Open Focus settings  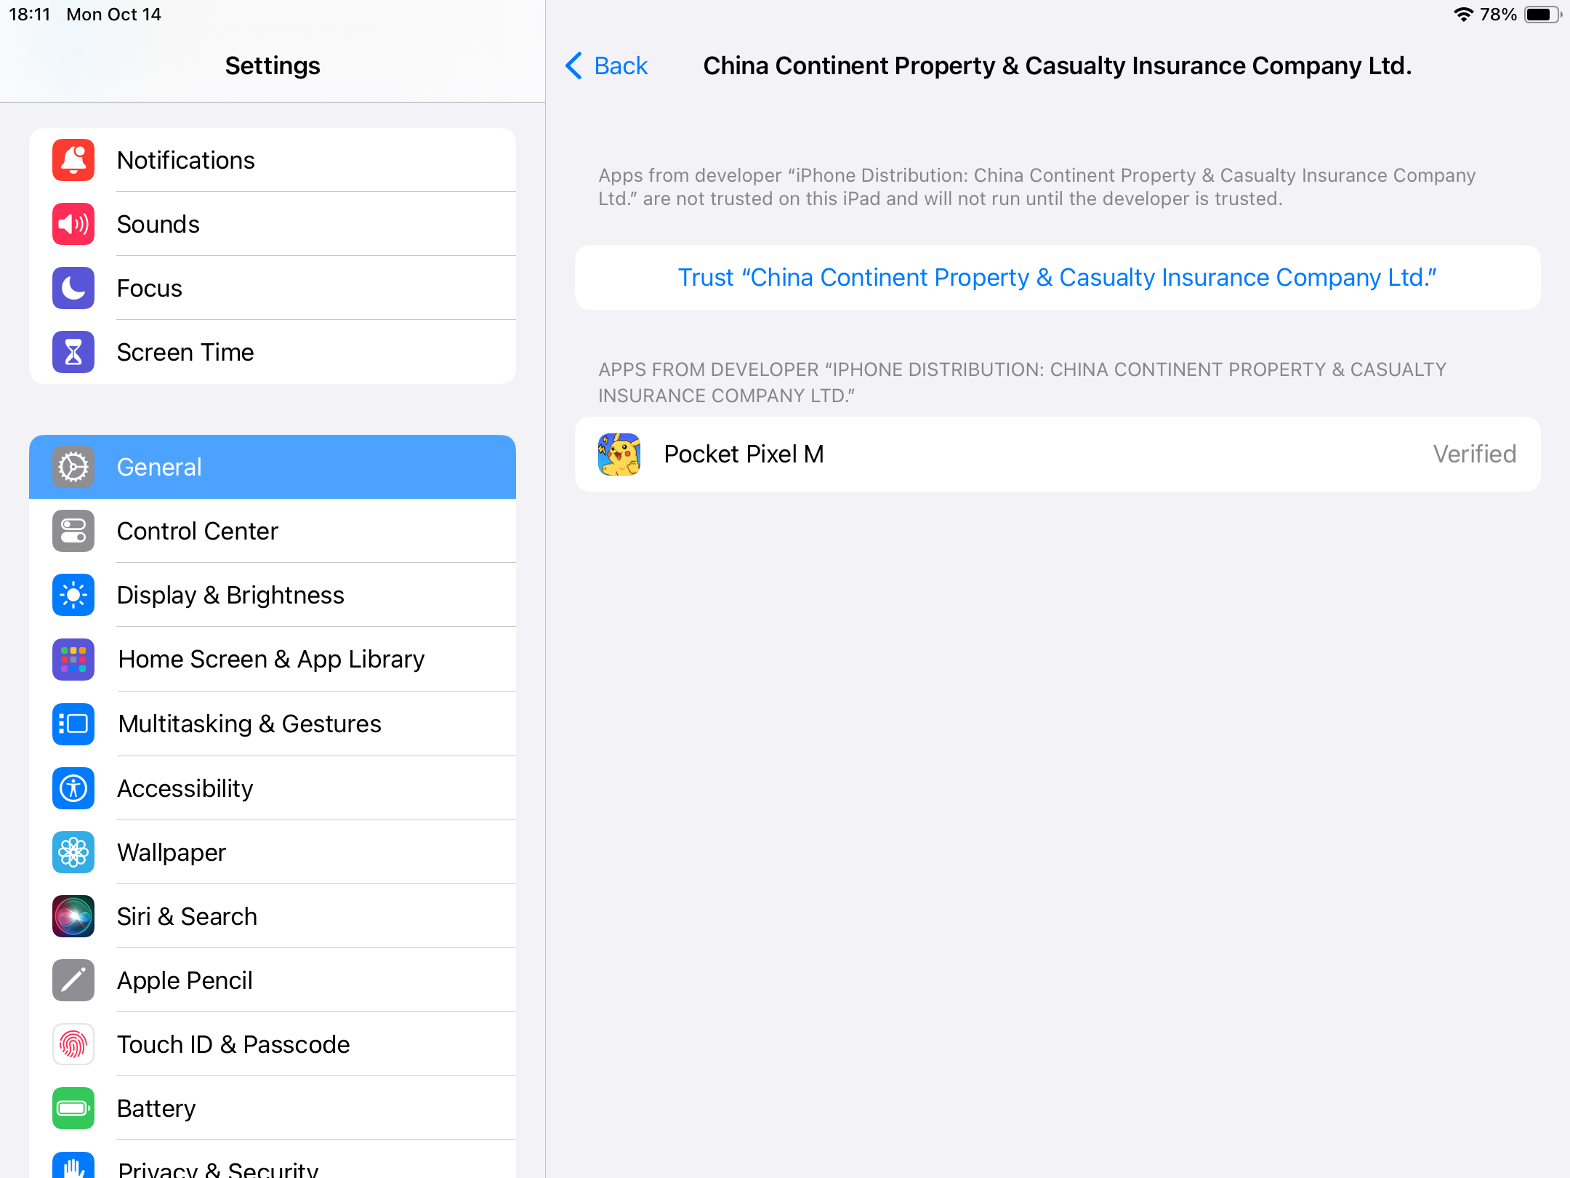pos(273,288)
